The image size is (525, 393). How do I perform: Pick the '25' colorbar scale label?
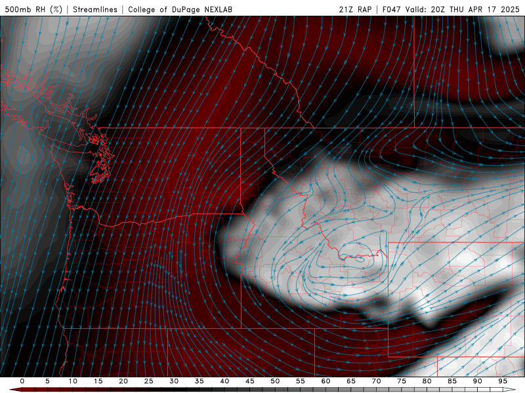(x=149, y=381)
